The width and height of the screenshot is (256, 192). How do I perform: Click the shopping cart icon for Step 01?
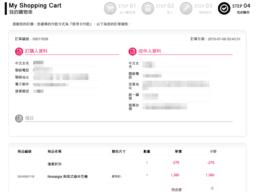point(110,9)
